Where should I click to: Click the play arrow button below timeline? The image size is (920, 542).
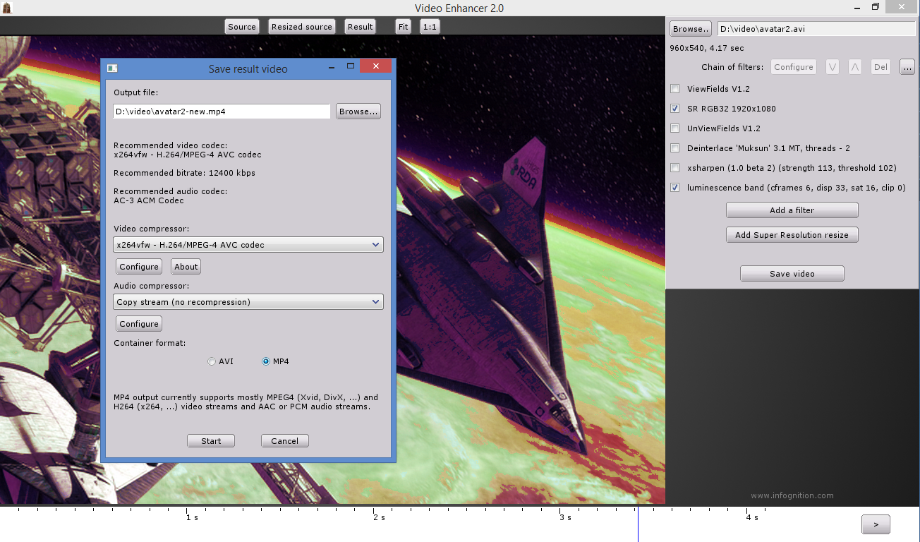tap(876, 524)
